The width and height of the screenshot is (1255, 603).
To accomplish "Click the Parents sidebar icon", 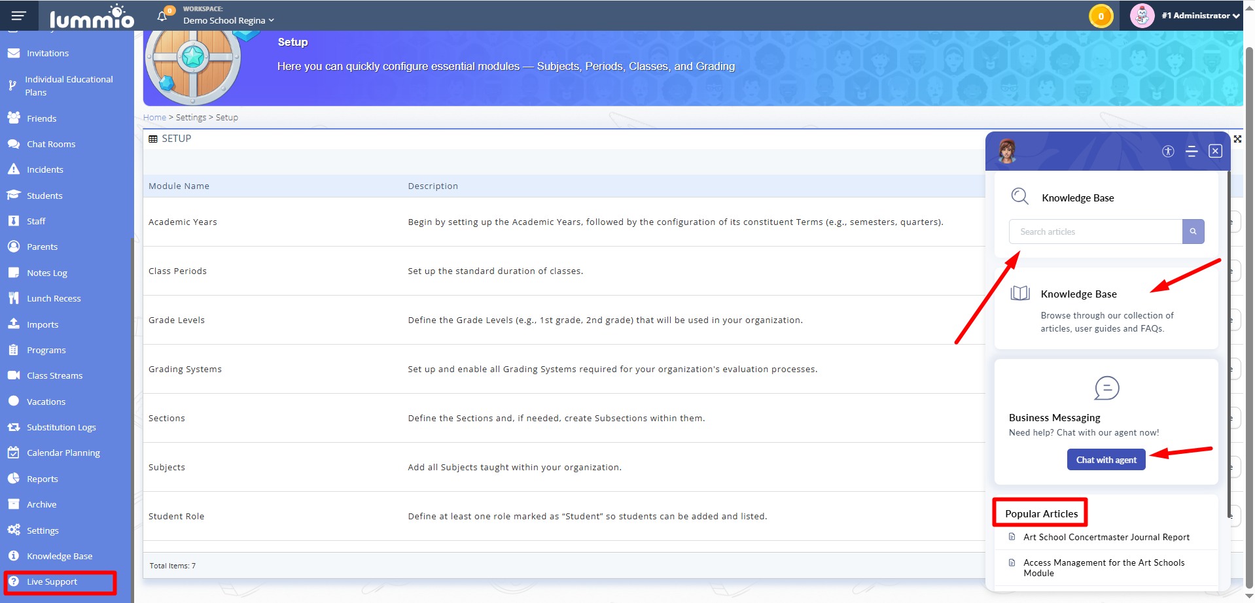I will coord(14,247).
